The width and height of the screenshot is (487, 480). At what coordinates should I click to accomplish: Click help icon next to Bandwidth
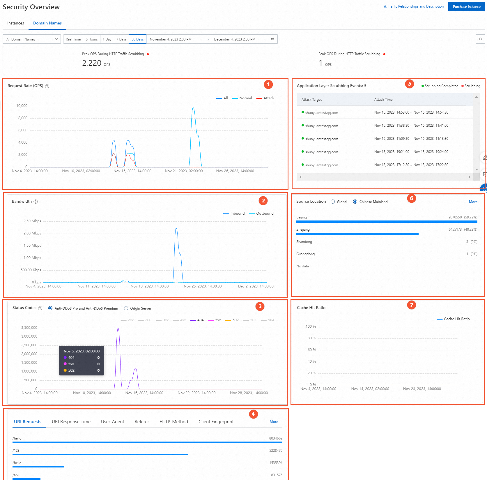[x=36, y=202]
